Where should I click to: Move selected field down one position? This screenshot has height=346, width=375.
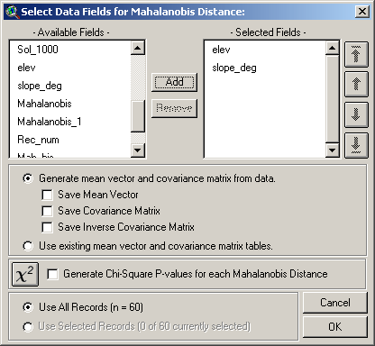pyautogui.click(x=356, y=115)
